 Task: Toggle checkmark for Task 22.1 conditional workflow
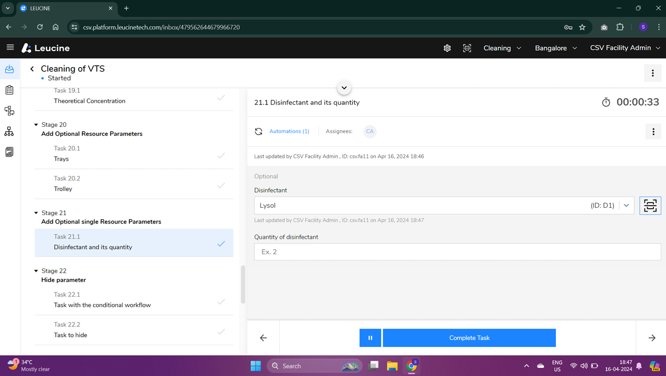coord(221,301)
